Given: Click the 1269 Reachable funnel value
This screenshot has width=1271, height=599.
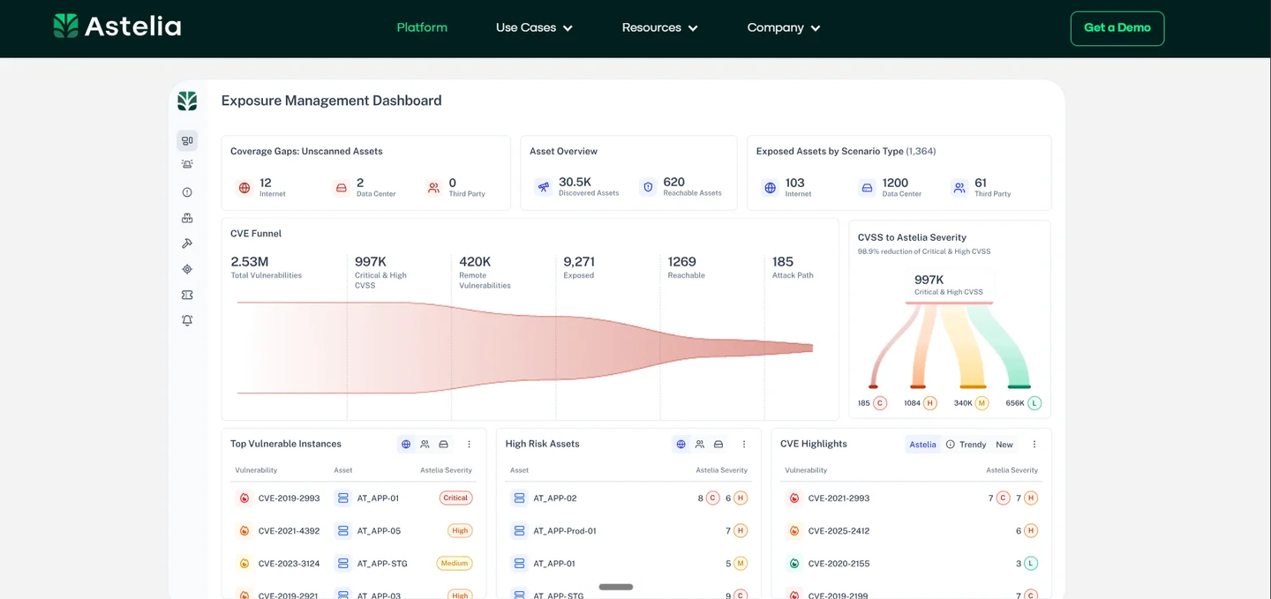Looking at the screenshot, I should (682, 262).
